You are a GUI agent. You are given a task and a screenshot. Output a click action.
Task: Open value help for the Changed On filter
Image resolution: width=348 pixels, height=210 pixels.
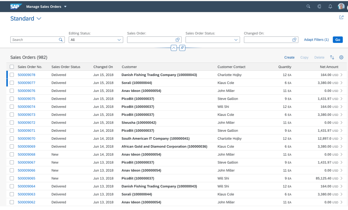(294, 40)
